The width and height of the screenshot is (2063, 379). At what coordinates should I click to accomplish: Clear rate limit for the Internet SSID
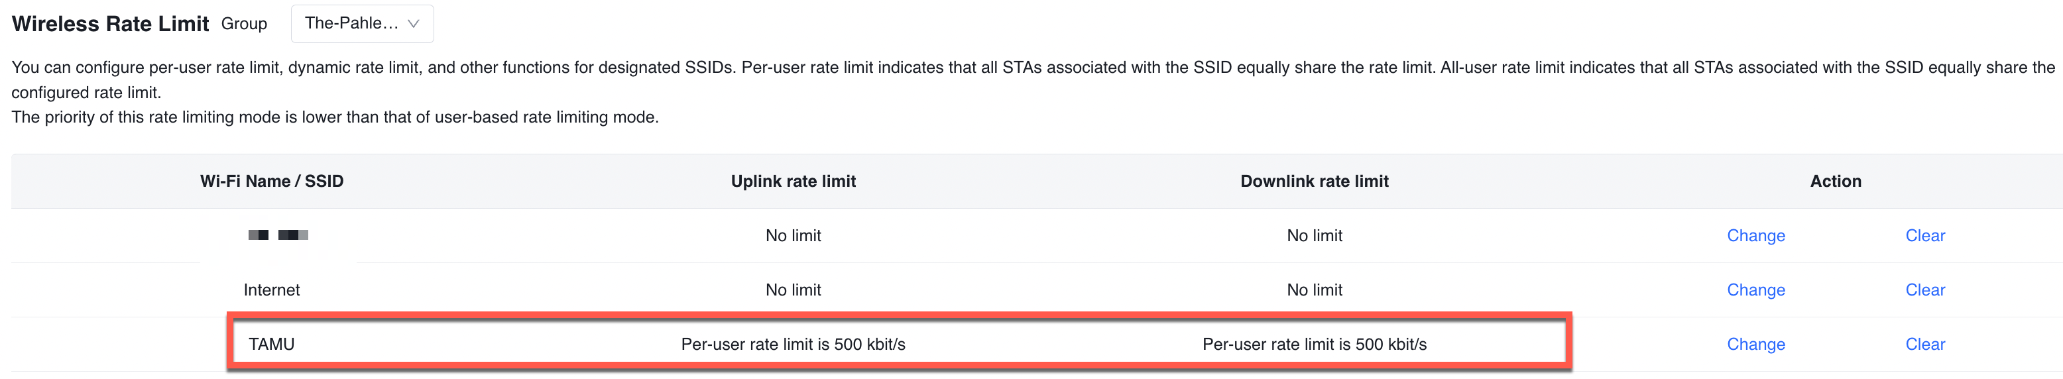point(1924,290)
